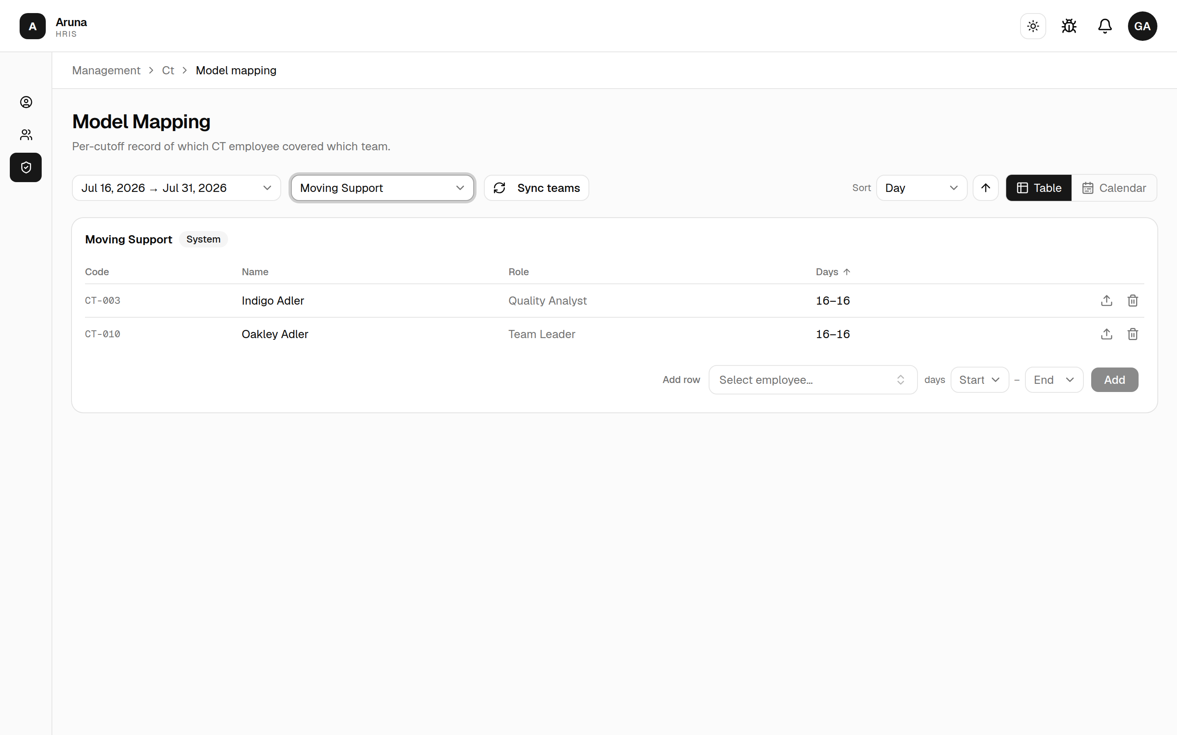Image resolution: width=1177 pixels, height=735 pixels.
Task: Open the End day dropdown
Action: 1054,380
